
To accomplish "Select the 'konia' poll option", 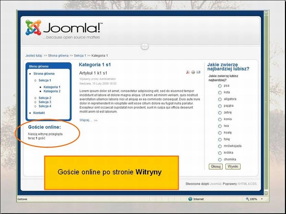I will pyautogui.click(x=220, y=119).
